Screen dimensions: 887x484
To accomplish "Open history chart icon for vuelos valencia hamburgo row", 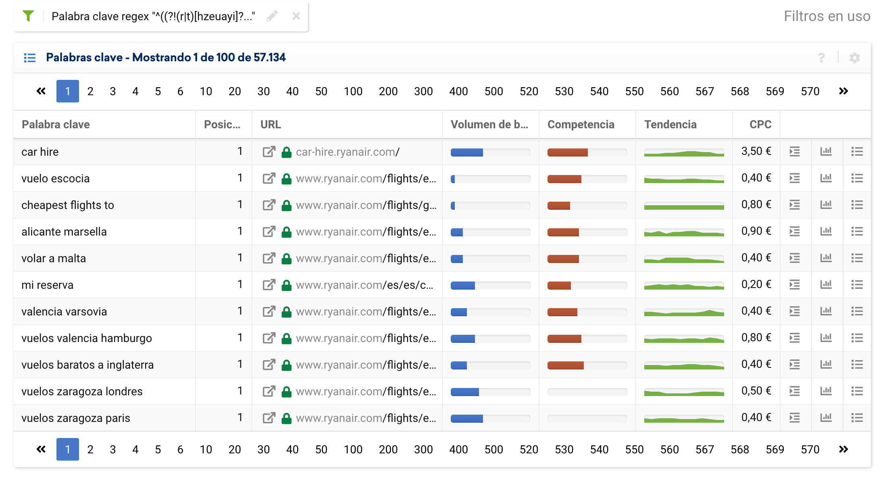I will click(x=826, y=338).
